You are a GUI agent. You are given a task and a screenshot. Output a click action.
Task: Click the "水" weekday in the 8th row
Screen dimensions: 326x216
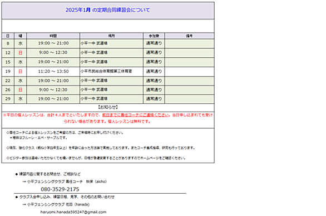point(21,43)
